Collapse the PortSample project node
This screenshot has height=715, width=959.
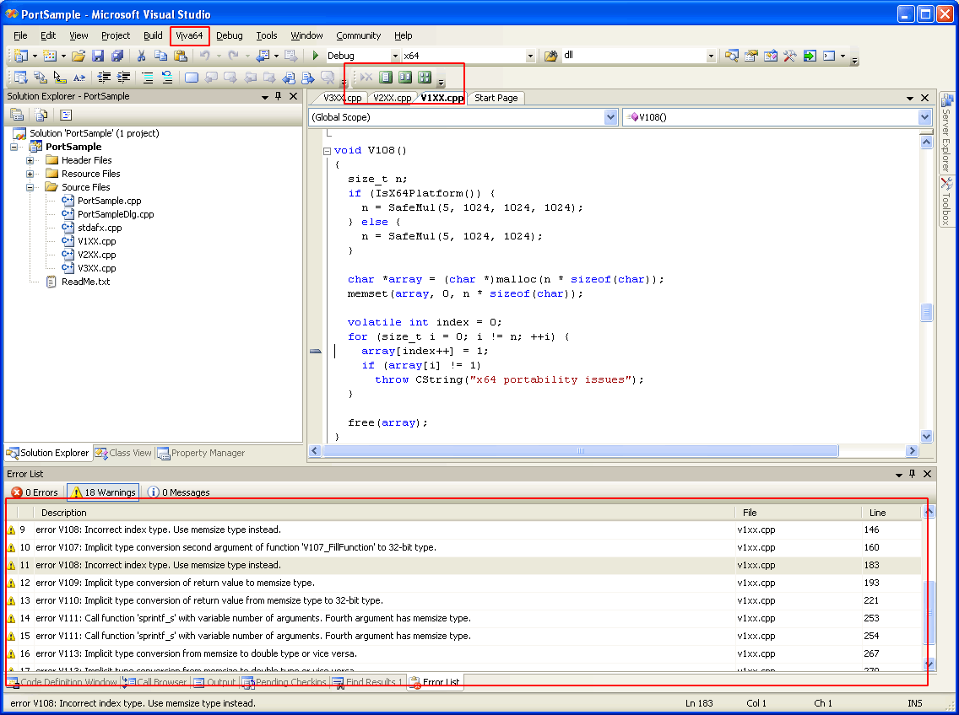pos(14,148)
